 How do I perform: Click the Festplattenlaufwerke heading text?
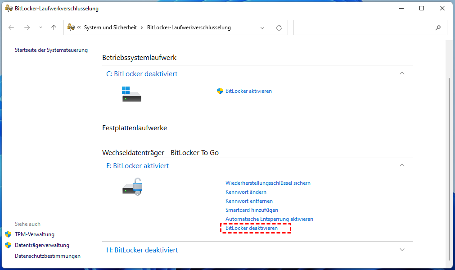[135, 128]
